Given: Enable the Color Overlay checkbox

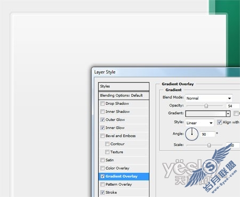Looking at the screenshot, I should pyautogui.click(x=102, y=168).
